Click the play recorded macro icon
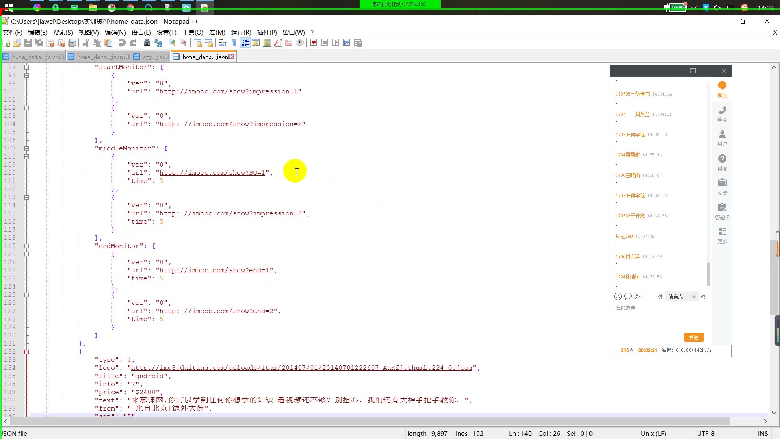Viewport: 780px width, 439px height. [x=336, y=43]
